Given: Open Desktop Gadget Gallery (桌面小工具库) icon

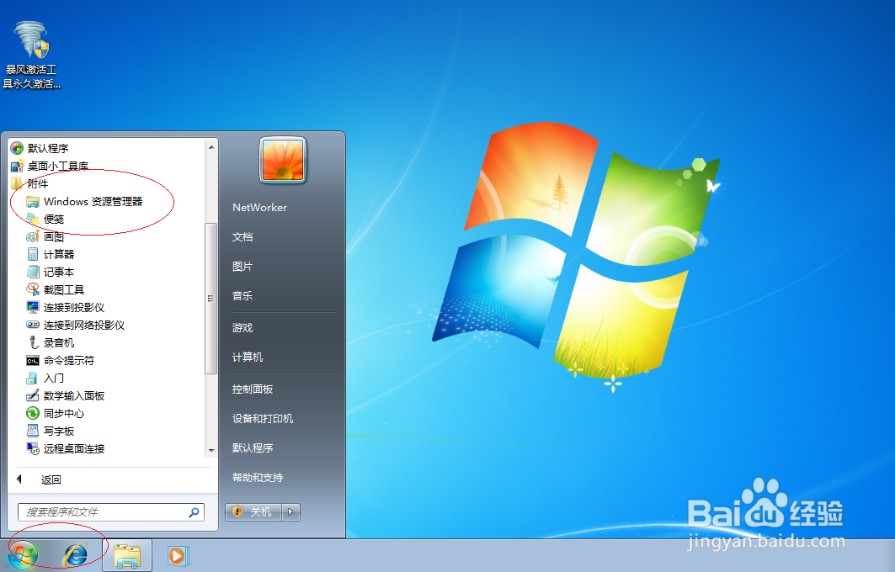Looking at the screenshot, I should (17, 166).
